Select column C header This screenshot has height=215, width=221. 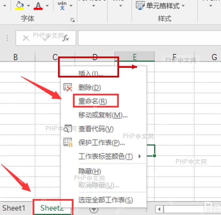pos(55,57)
